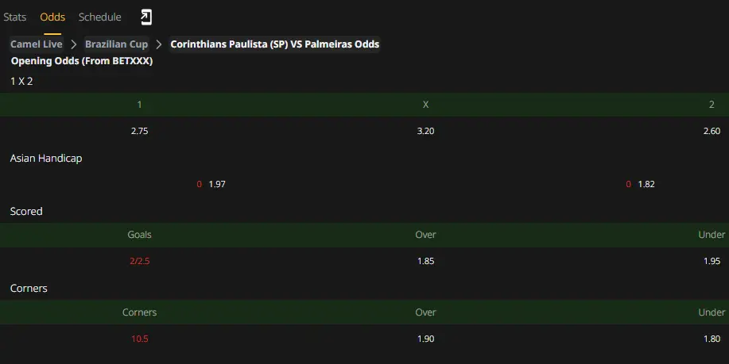This screenshot has height=364, width=729.
Task: Select home win odds 2.75
Action: tap(139, 131)
